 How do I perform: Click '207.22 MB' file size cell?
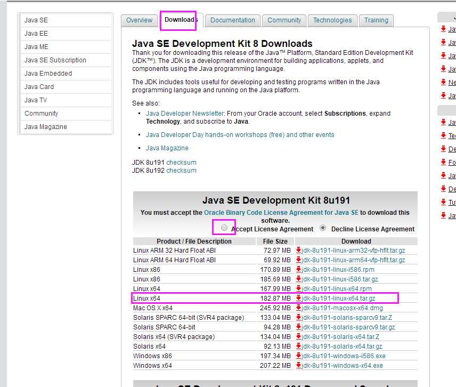275,366
